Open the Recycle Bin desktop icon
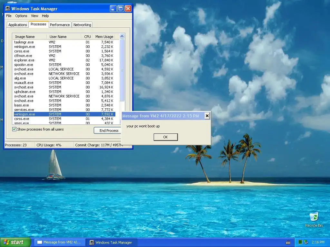 click(x=314, y=220)
